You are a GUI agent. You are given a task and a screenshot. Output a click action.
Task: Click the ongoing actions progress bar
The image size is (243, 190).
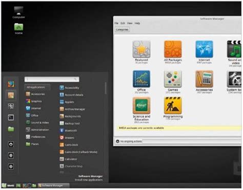[x=192, y=141]
